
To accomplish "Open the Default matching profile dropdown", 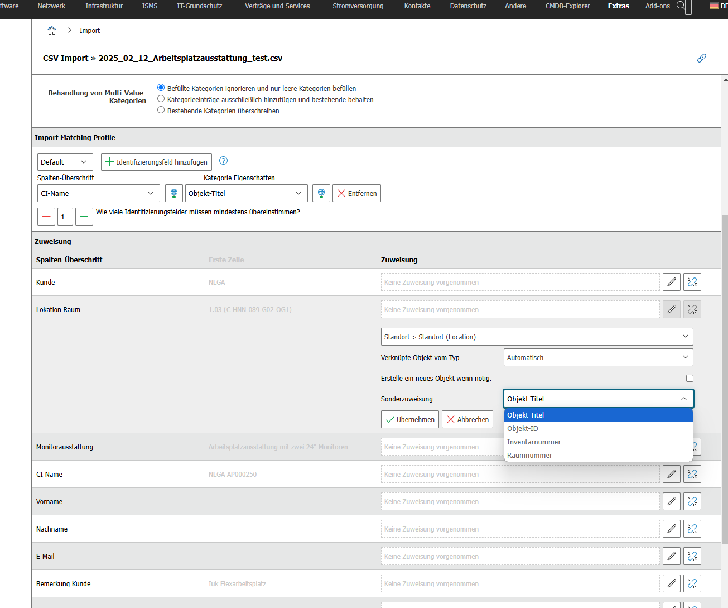I will (x=65, y=162).
